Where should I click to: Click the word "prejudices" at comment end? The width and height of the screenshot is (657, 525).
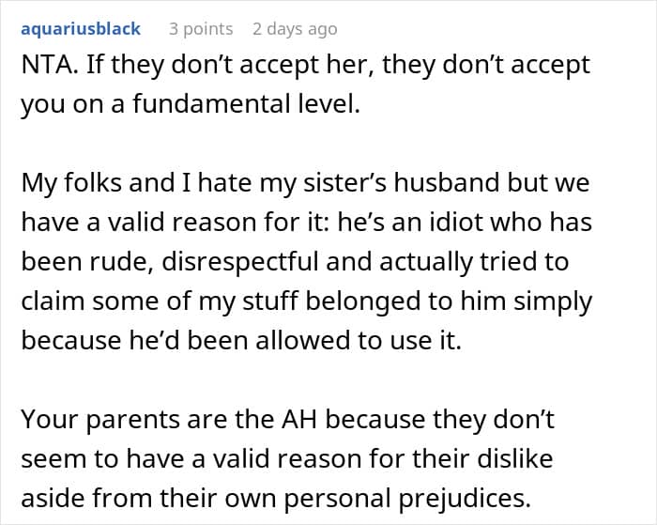[465, 498]
